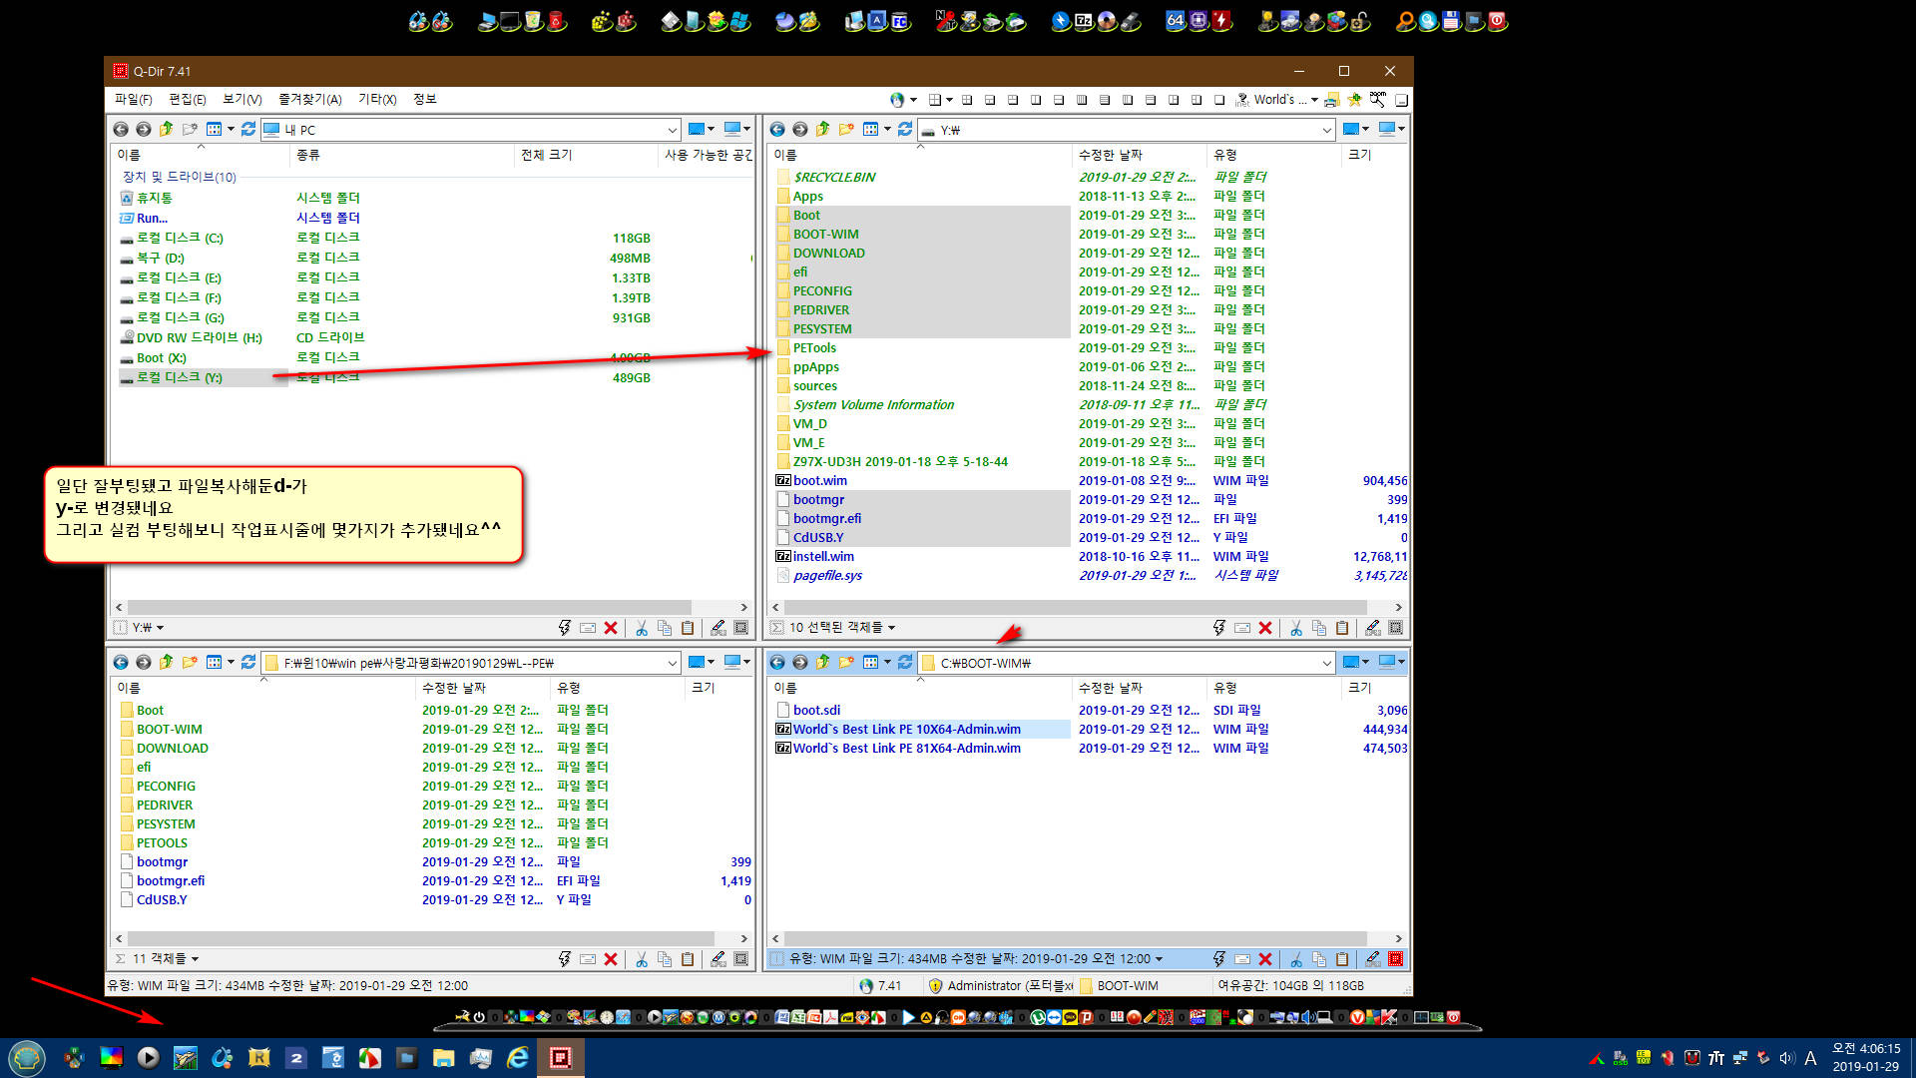Click add-favorite star icon in main toolbar

coord(1354,100)
